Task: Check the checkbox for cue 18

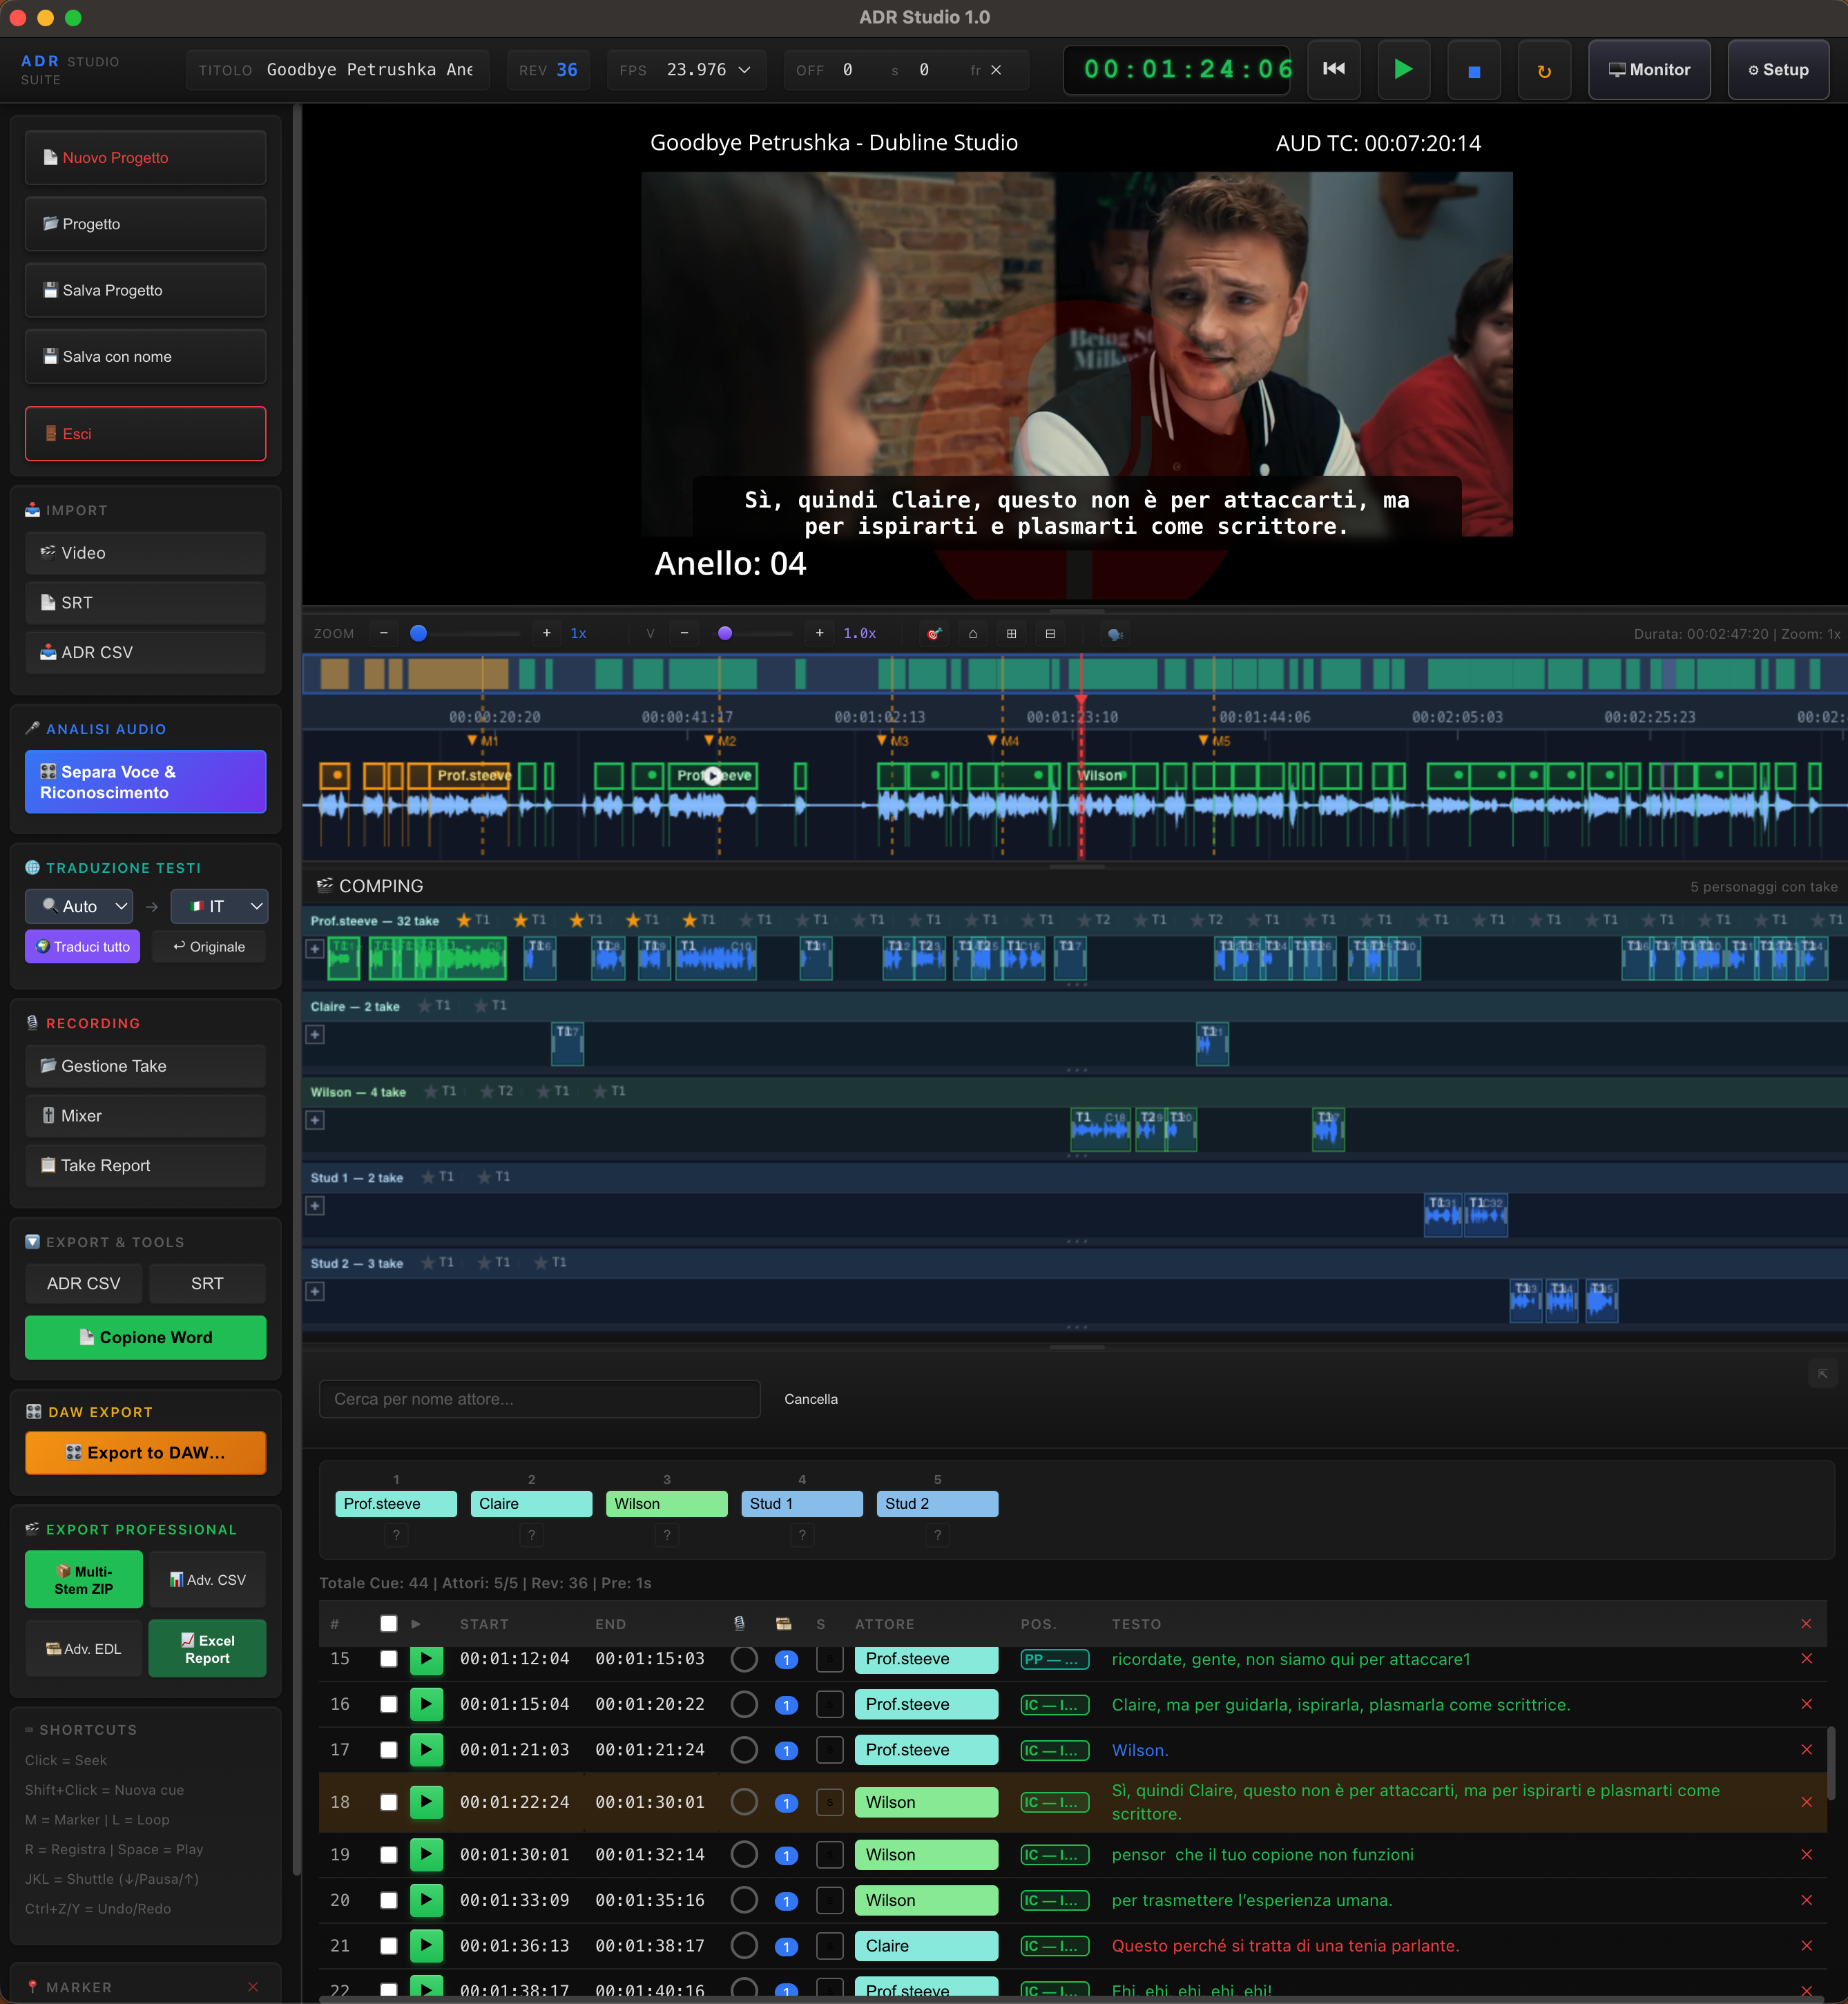Action: coord(389,1802)
